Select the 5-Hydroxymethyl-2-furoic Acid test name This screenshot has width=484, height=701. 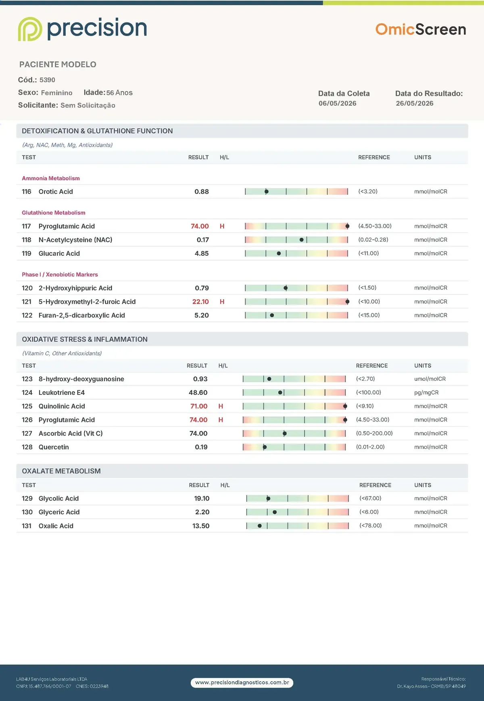(87, 302)
